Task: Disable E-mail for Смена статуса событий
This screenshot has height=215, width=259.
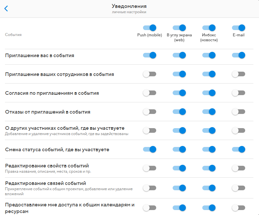Action: coord(238,149)
